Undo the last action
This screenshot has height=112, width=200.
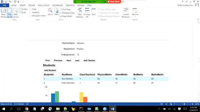point(10,2)
